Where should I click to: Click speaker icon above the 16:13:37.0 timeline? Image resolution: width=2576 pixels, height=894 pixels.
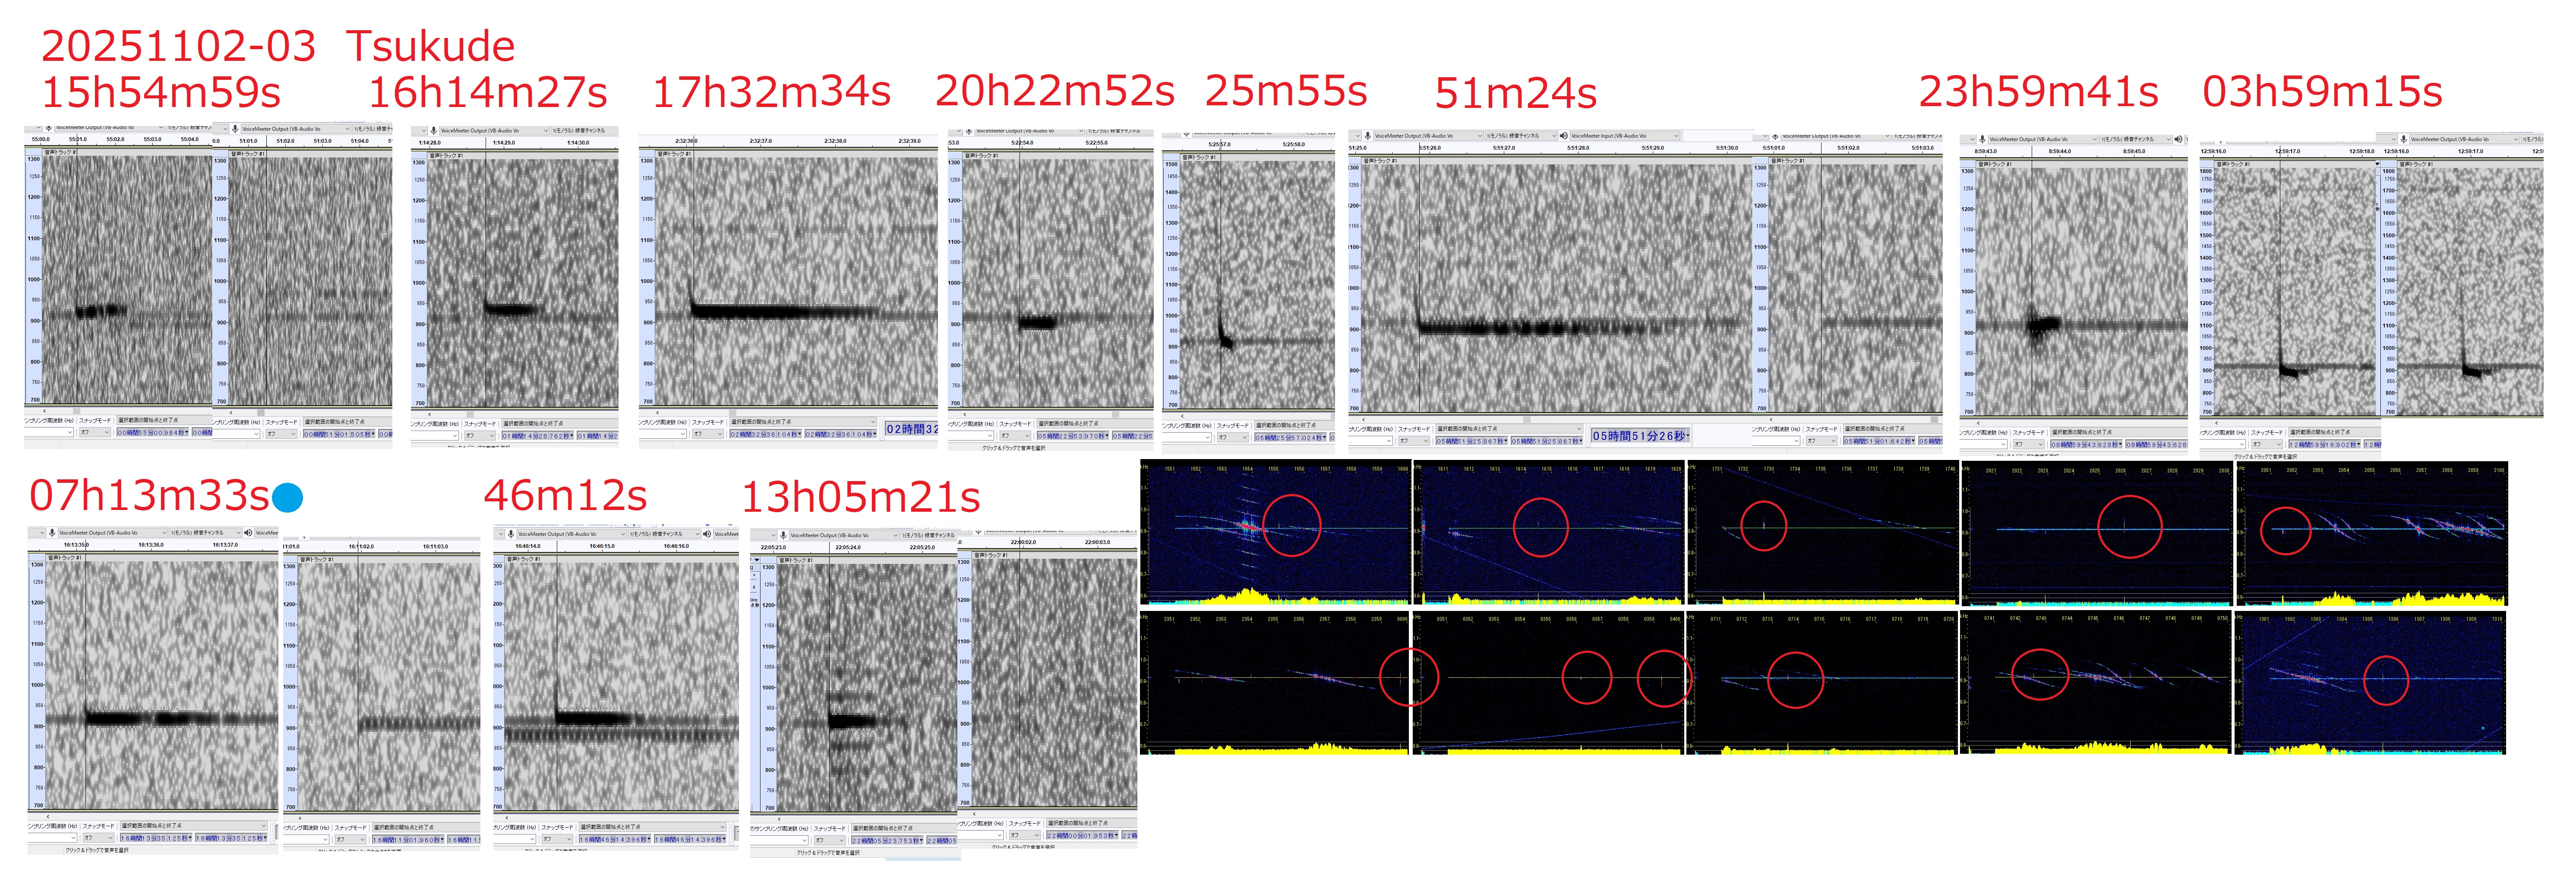coord(249,533)
